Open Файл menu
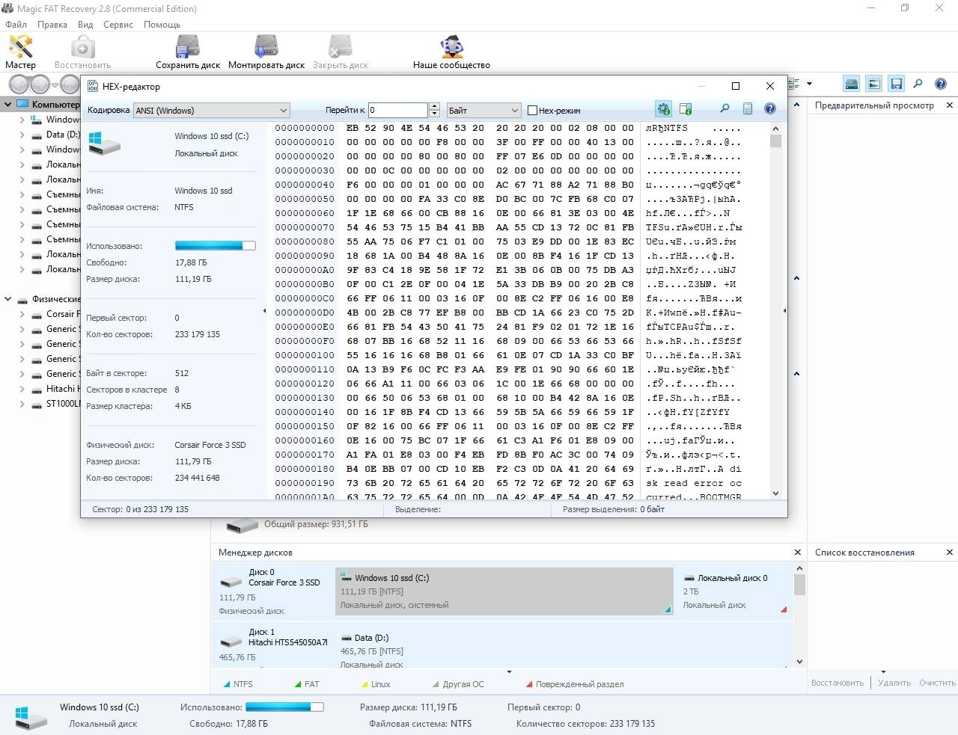This screenshot has height=735, width=958. tap(16, 25)
